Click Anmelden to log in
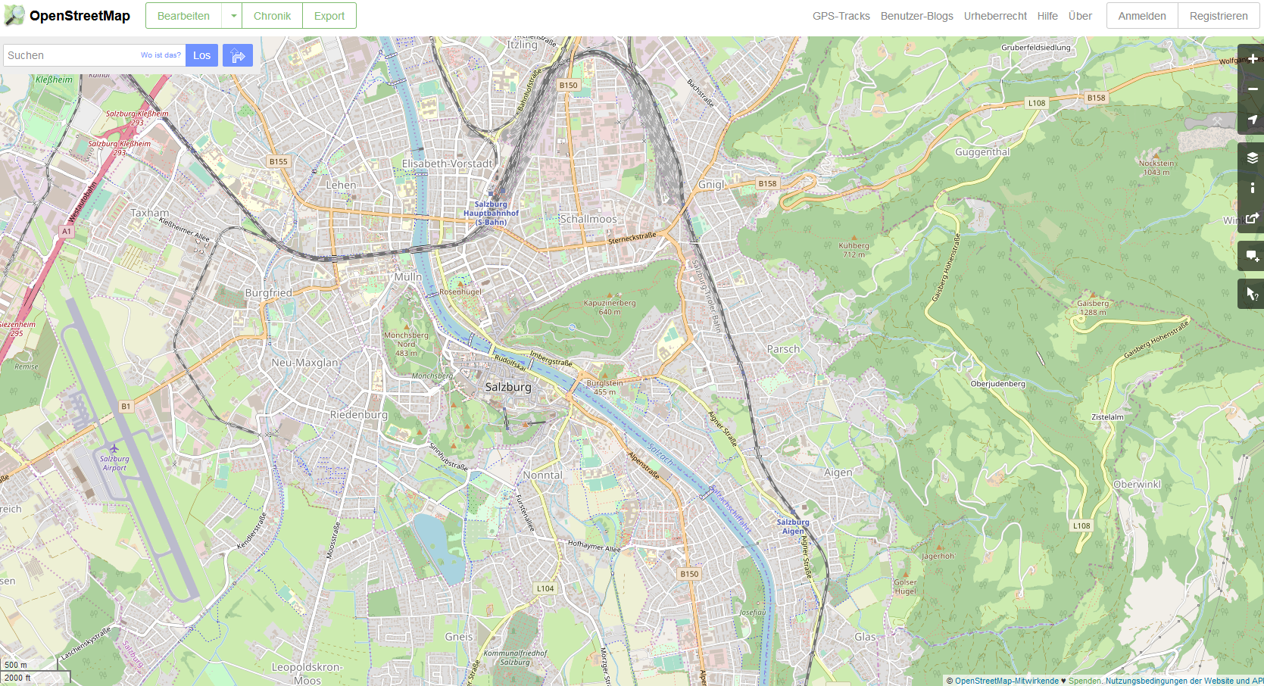Image resolution: width=1264 pixels, height=686 pixels. click(1141, 15)
